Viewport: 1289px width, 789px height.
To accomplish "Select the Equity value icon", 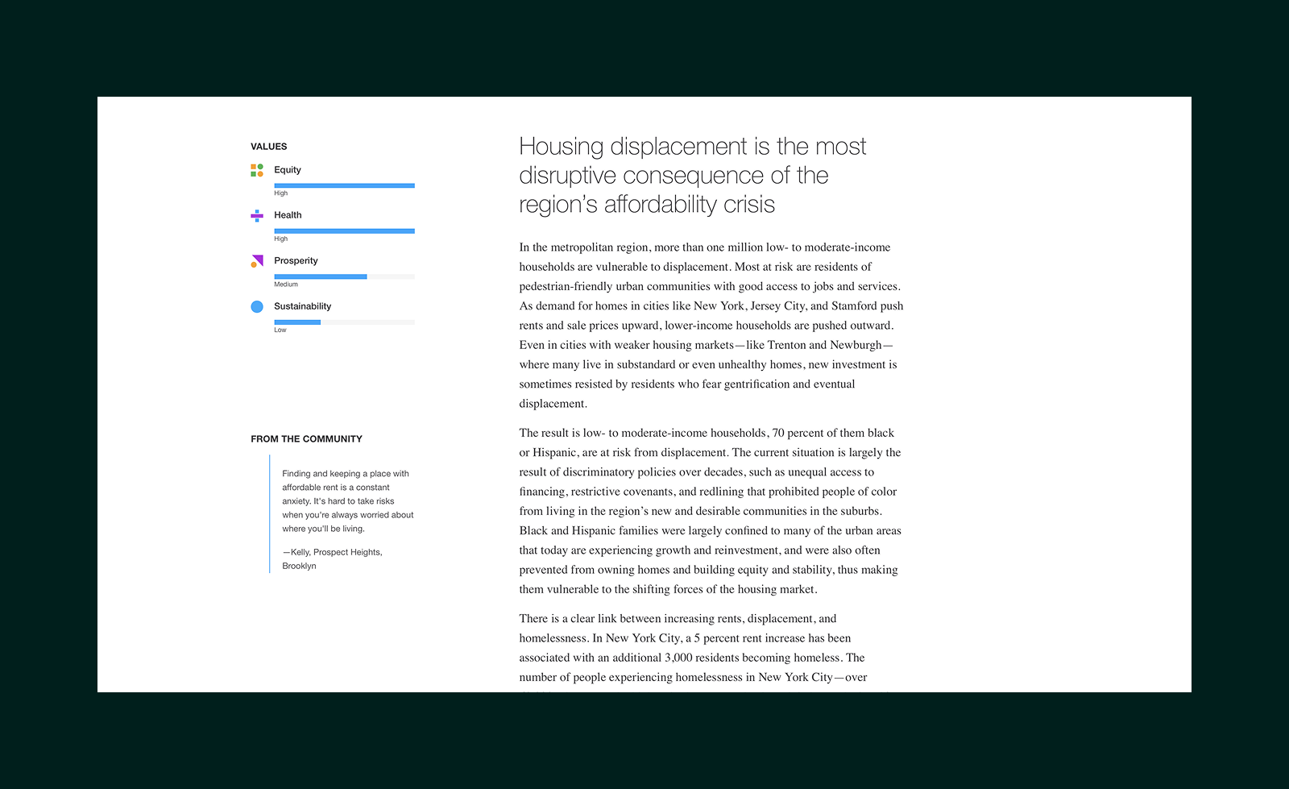I will click(257, 170).
